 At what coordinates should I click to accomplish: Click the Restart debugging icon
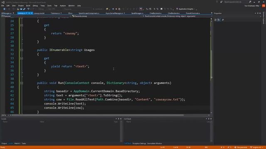119,9
